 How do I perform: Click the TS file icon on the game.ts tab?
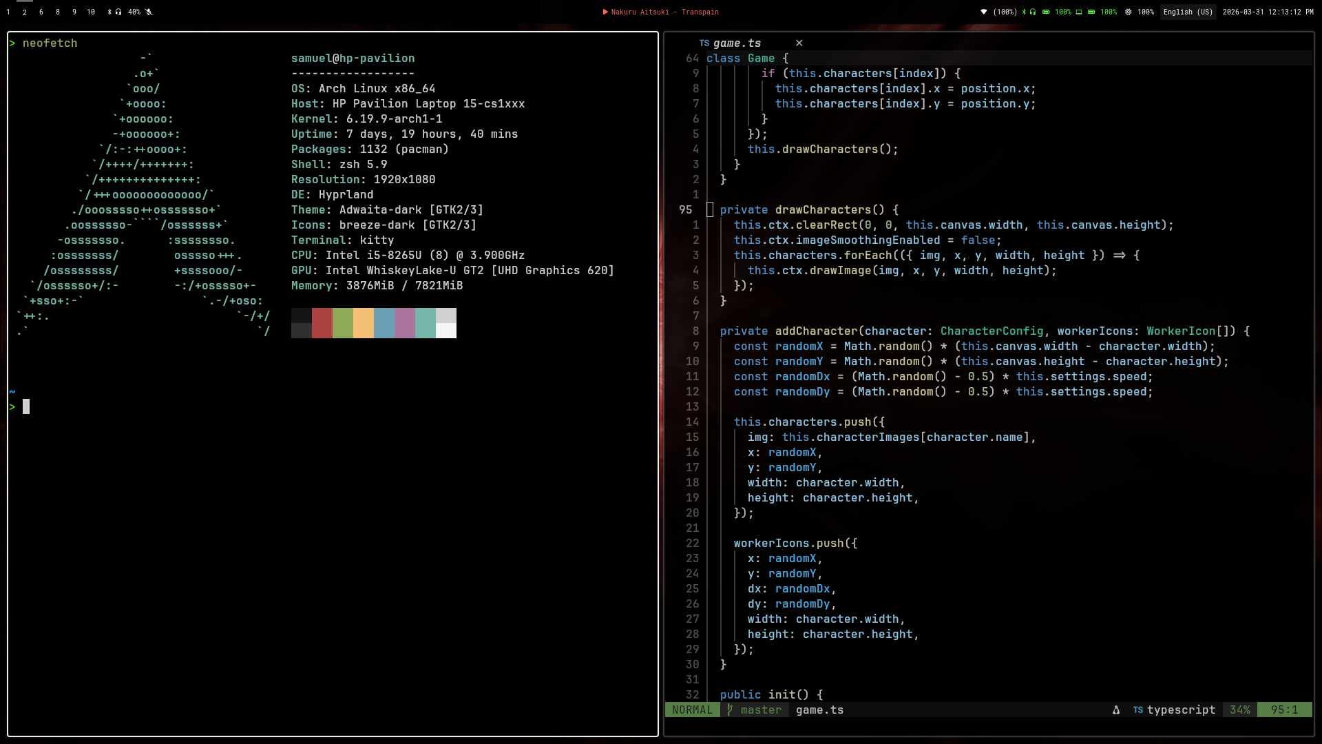point(704,43)
